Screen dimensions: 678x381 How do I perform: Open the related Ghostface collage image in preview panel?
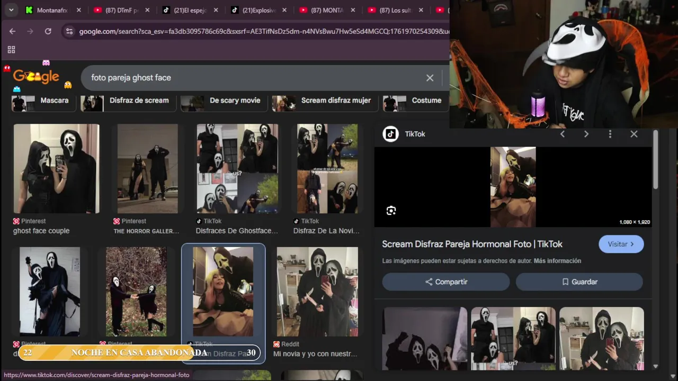(x=513, y=339)
